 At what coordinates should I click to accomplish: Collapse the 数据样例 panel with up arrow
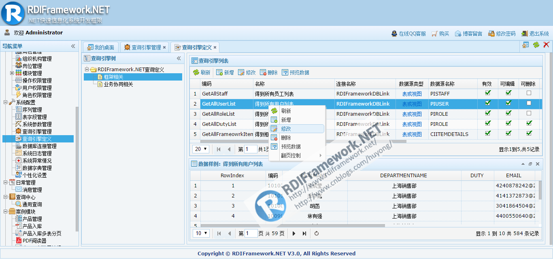(522, 164)
